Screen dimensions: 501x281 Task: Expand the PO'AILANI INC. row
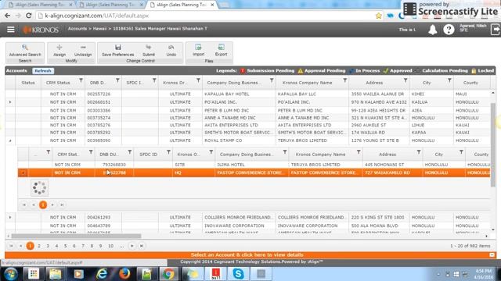click(10, 102)
